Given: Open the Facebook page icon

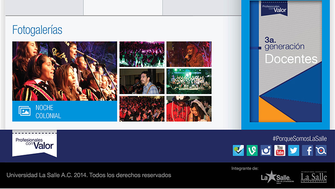Looking at the screenshot, I should pos(307,151).
